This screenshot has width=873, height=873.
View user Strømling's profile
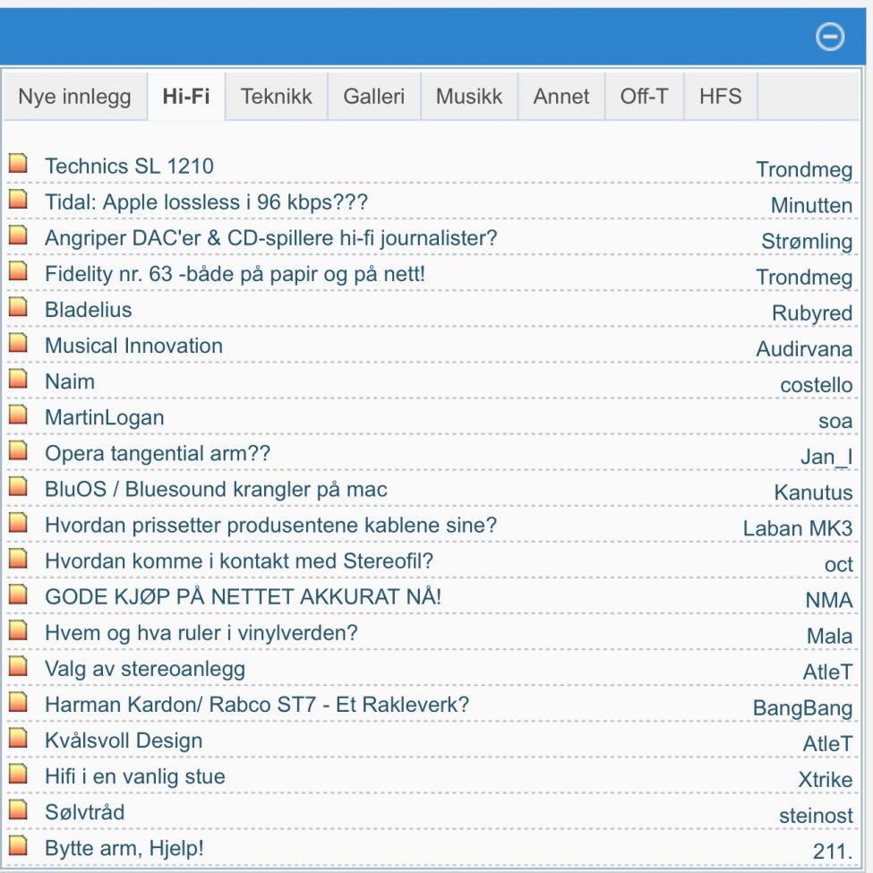pyautogui.click(x=807, y=242)
